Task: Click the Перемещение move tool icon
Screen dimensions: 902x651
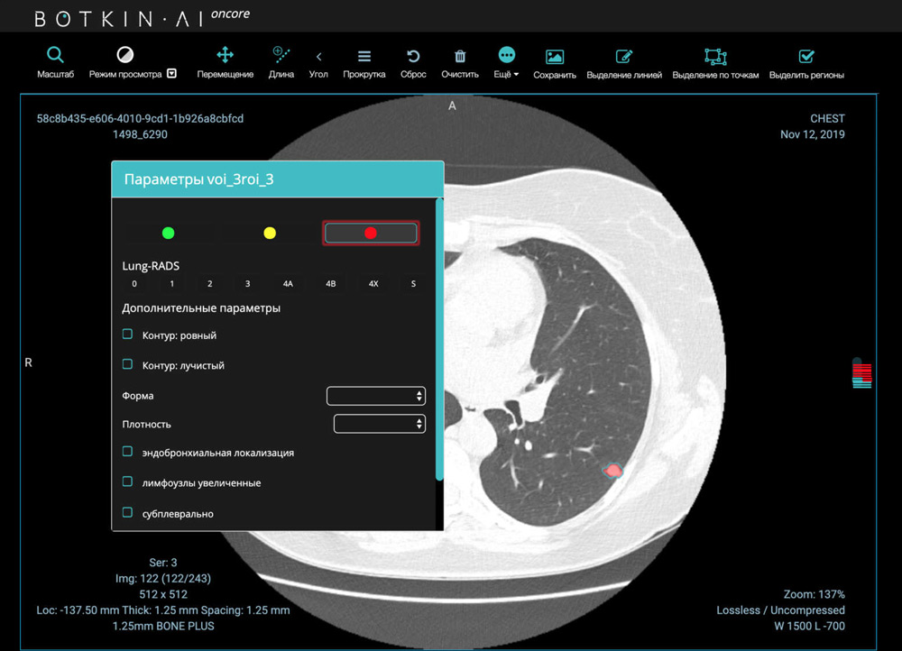Action: [x=225, y=56]
